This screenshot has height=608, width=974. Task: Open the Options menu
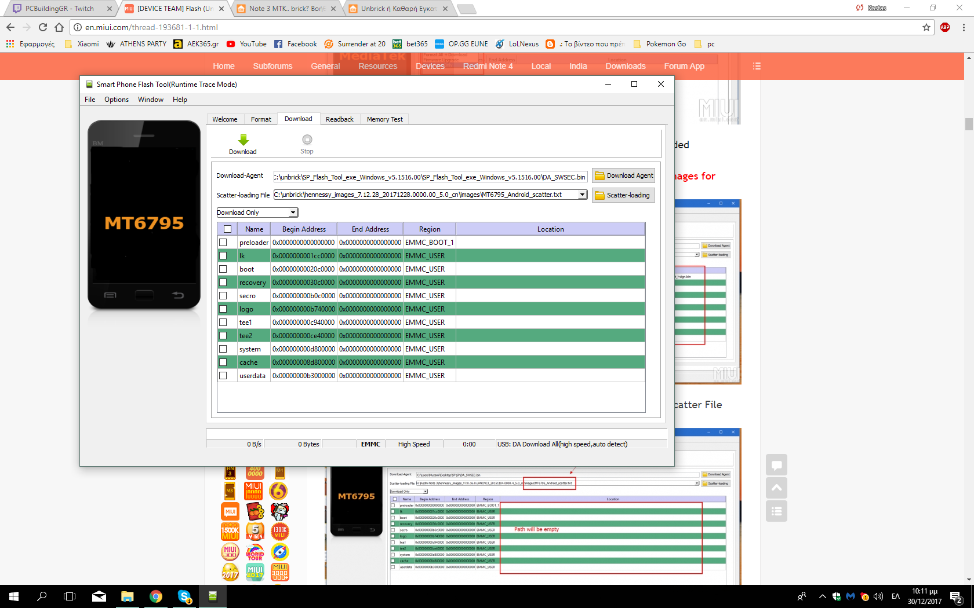coord(117,100)
